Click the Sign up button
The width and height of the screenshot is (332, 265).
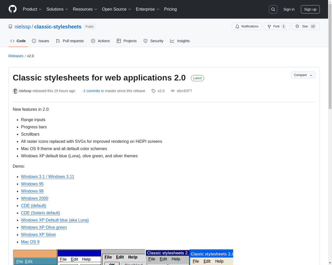click(x=310, y=9)
